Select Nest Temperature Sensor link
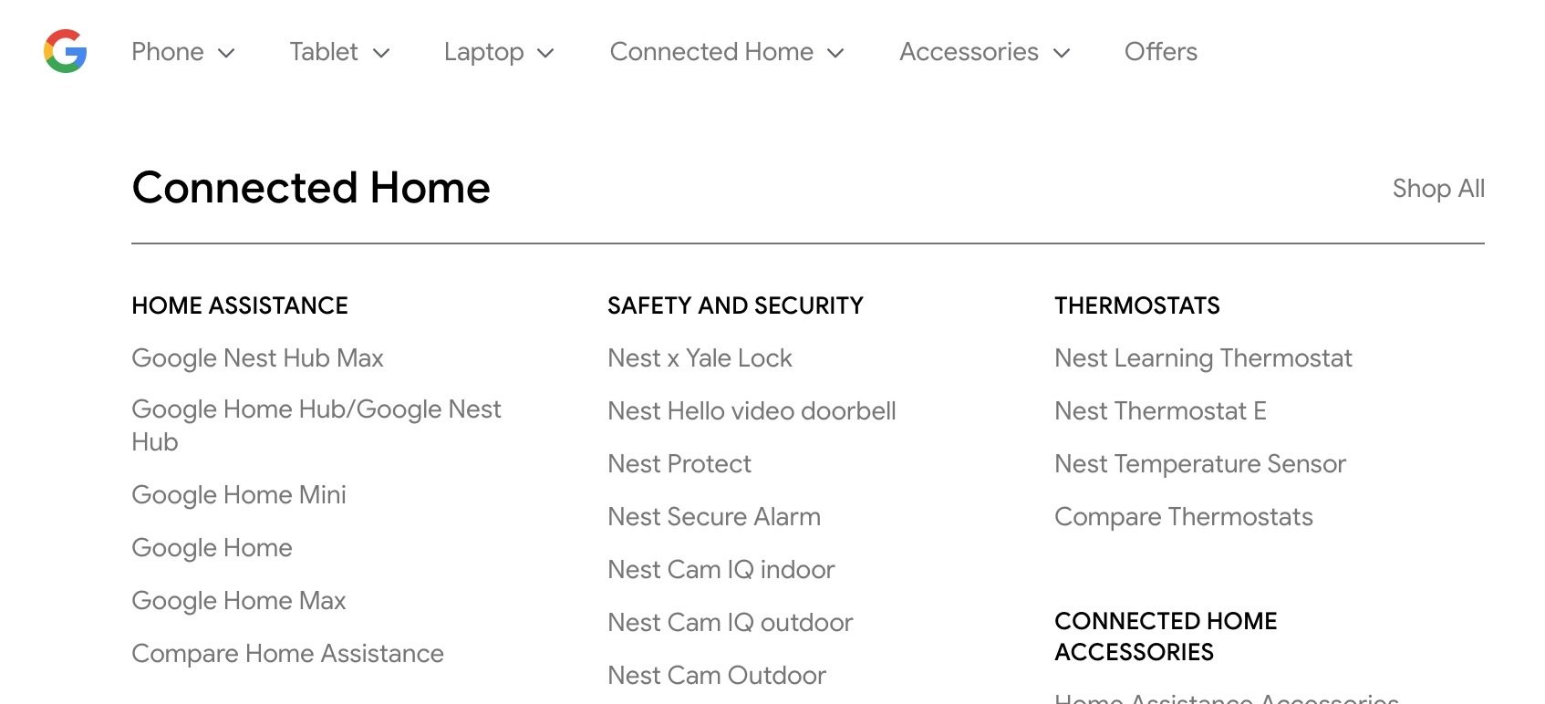The height and width of the screenshot is (704, 1545). tap(1200, 464)
